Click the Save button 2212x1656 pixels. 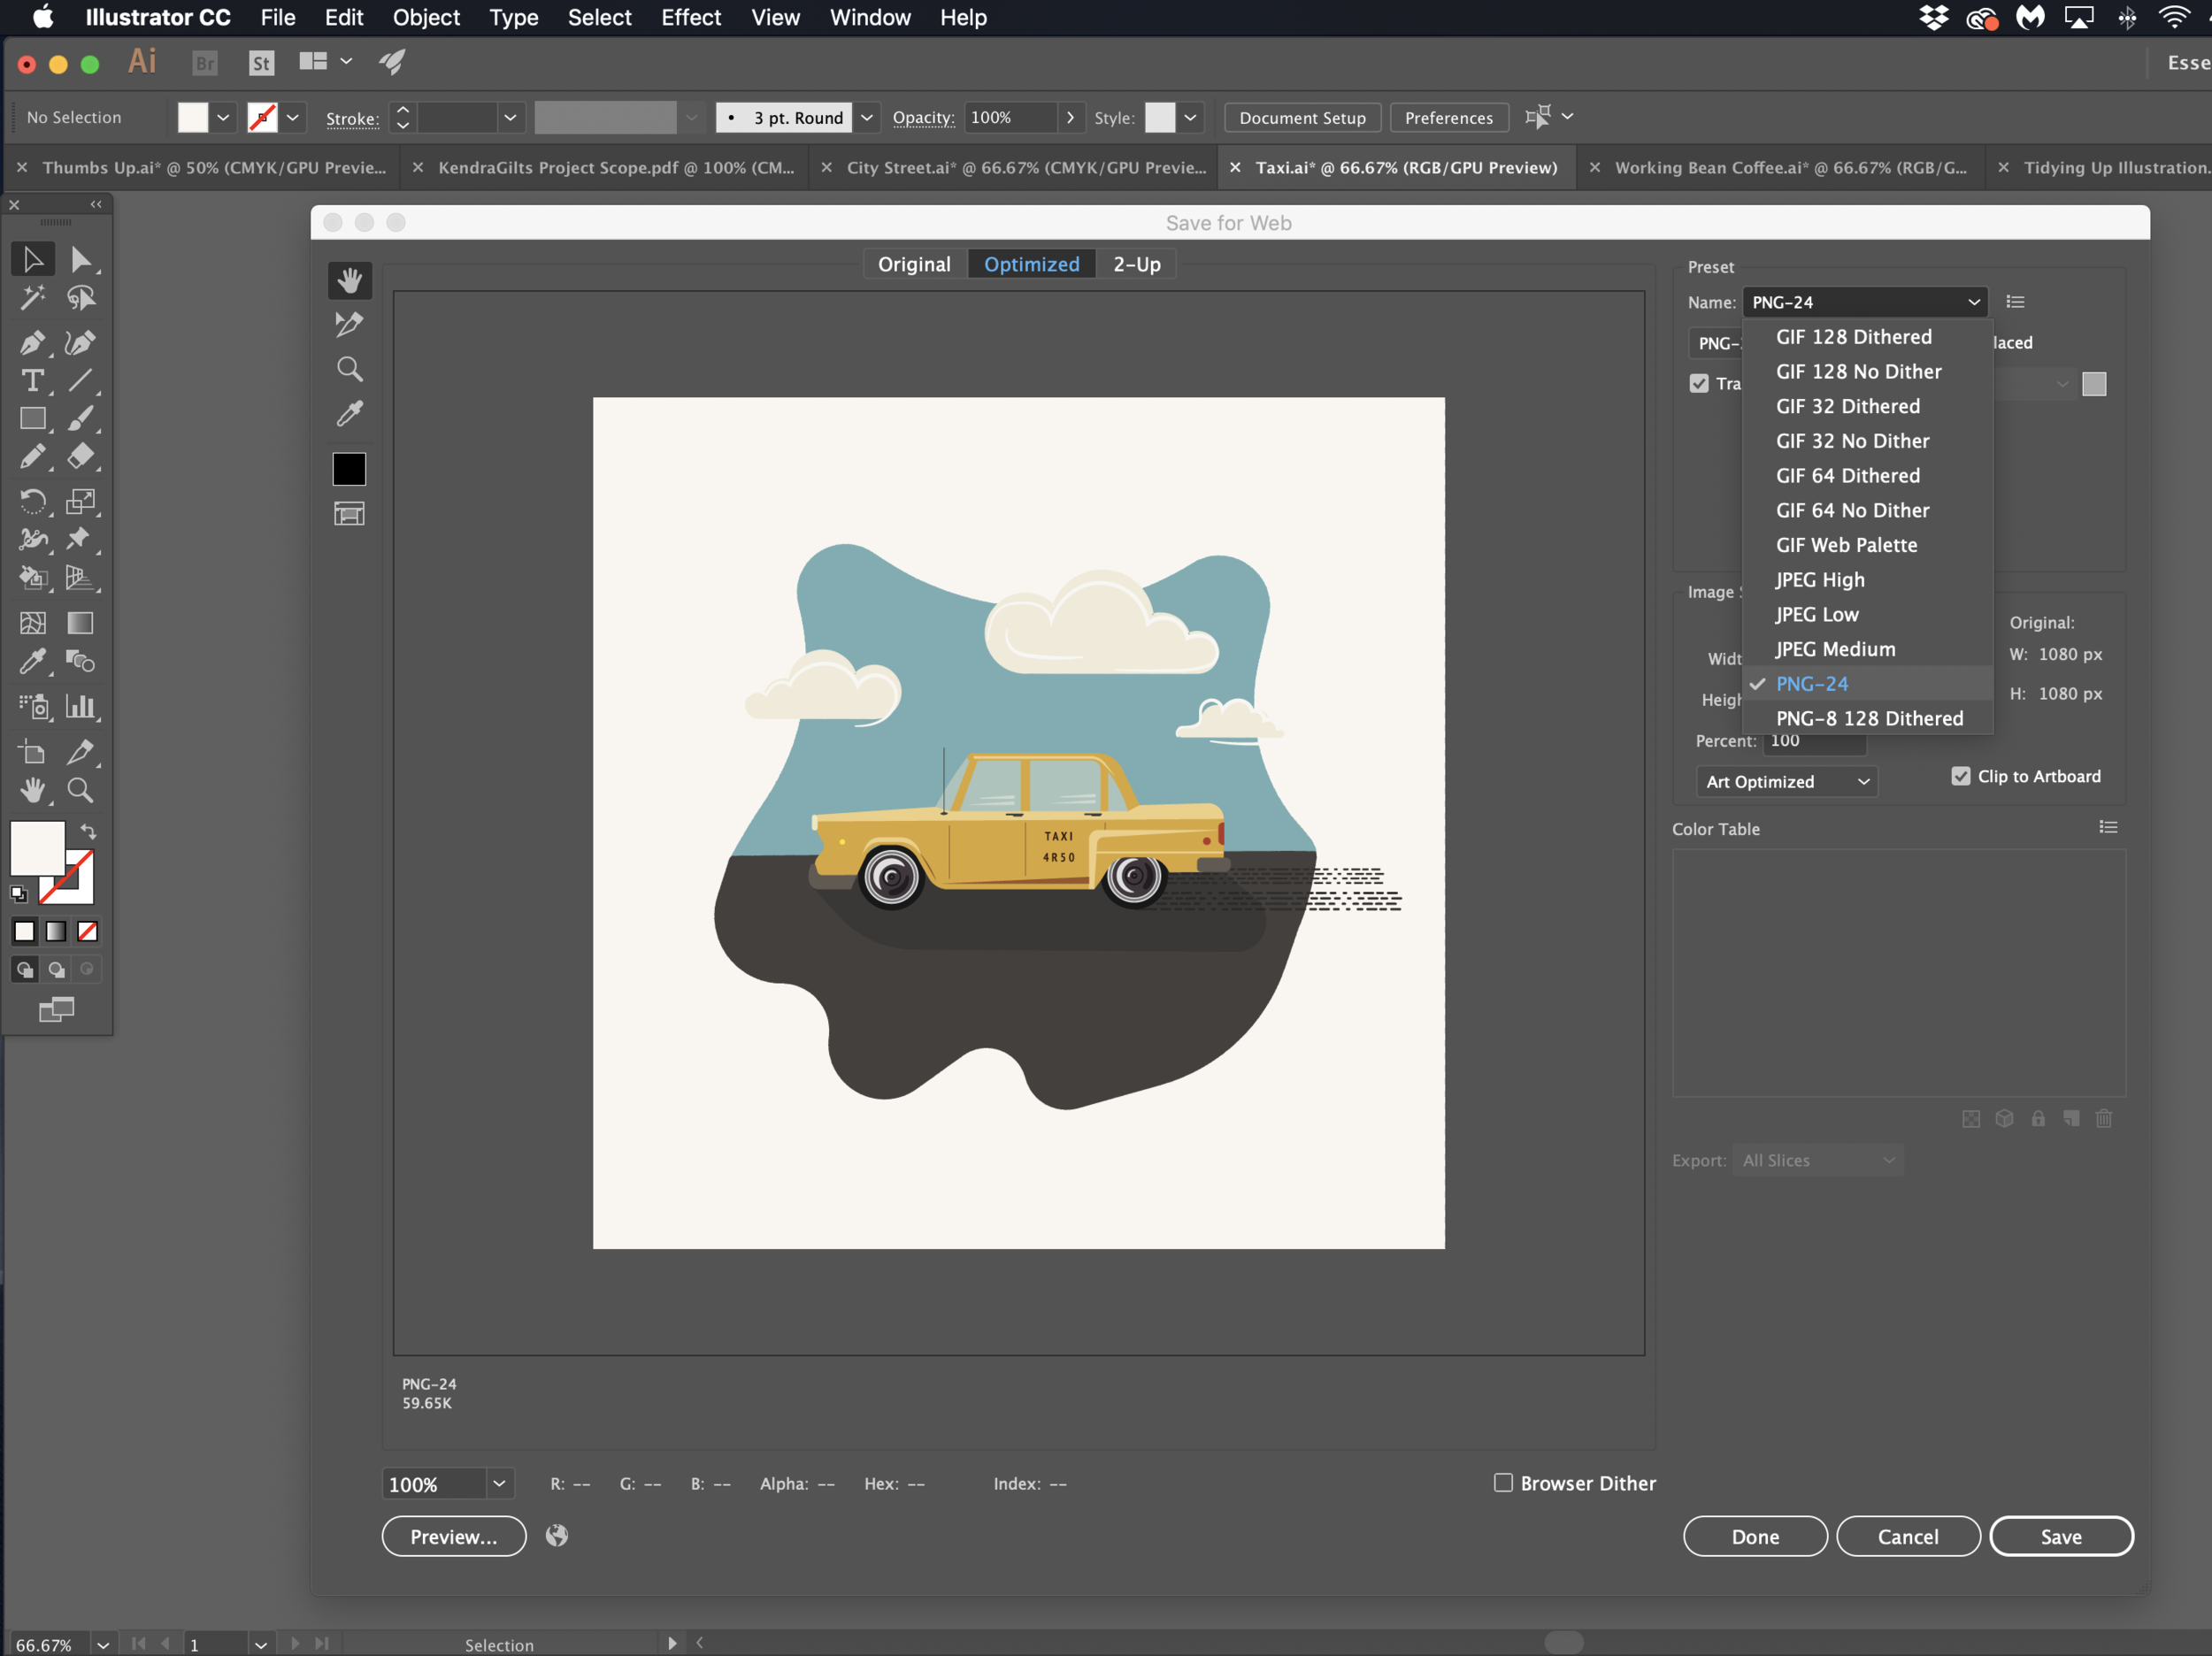(x=2060, y=1536)
